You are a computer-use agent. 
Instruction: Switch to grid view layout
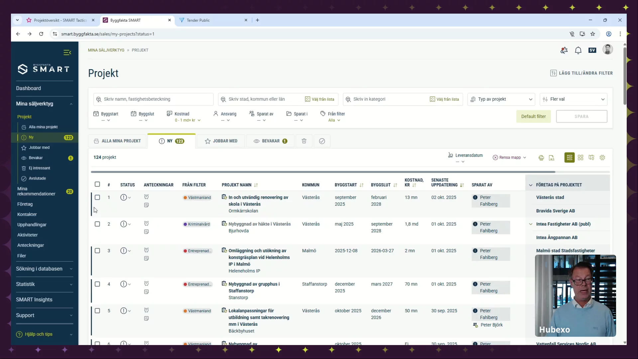(581, 158)
